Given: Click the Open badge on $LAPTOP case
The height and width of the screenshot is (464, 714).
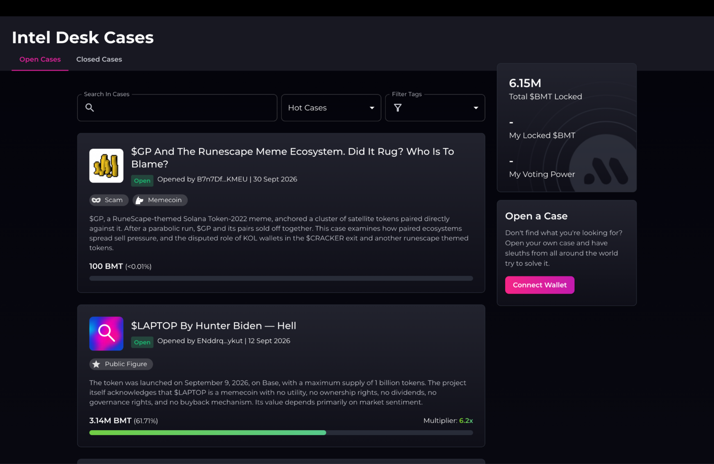Looking at the screenshot, I should point(142,342).
